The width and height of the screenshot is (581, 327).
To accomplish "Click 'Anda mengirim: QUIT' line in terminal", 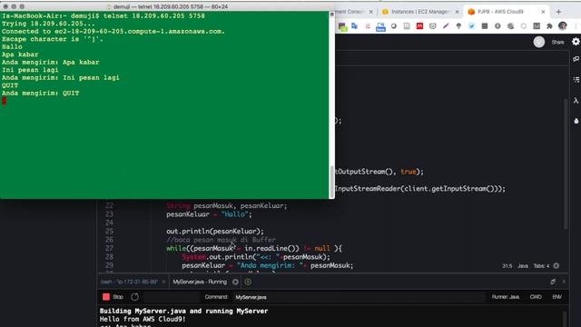I will 40,93.
